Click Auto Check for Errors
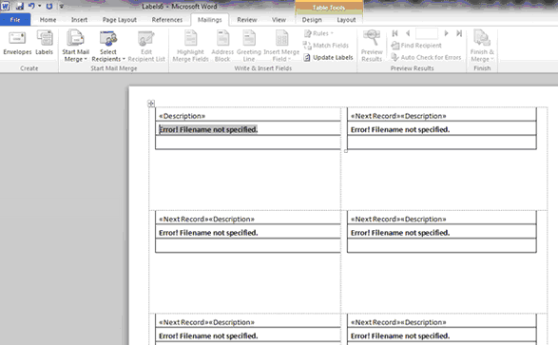The image size is (558, 345). 426,57
